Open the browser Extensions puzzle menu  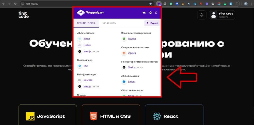237,4
